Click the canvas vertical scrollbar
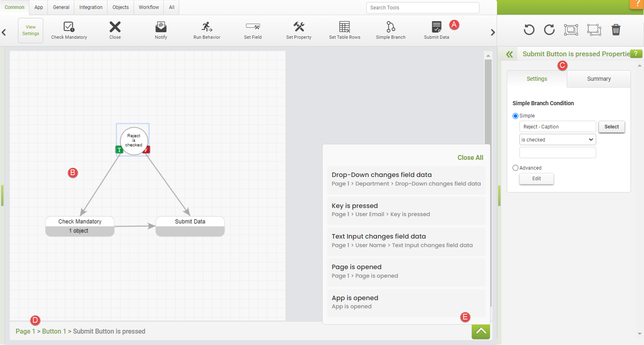 click(x=488, y=102)
